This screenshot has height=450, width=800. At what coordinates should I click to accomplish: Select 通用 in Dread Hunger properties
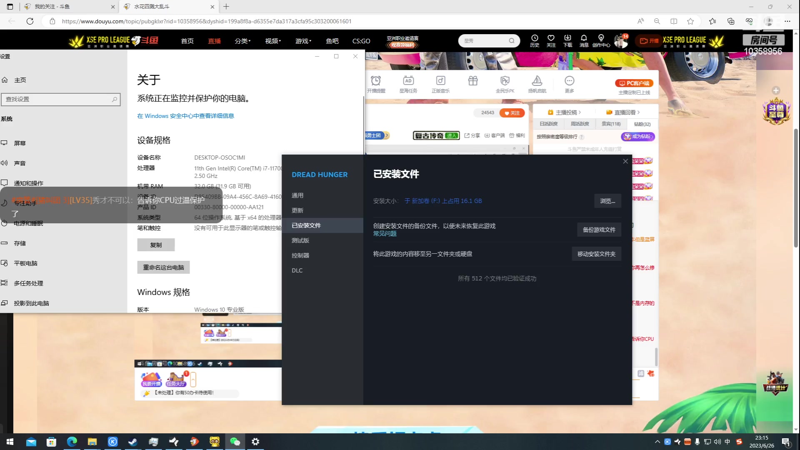click(322, 195)
